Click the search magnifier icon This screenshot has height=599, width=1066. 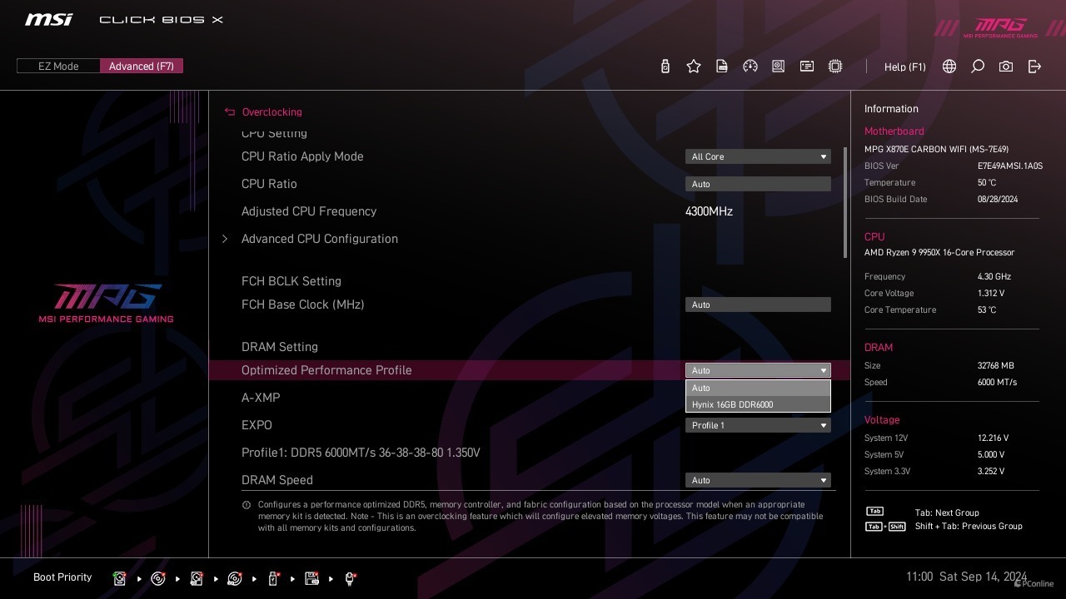[x=978, y=67]
